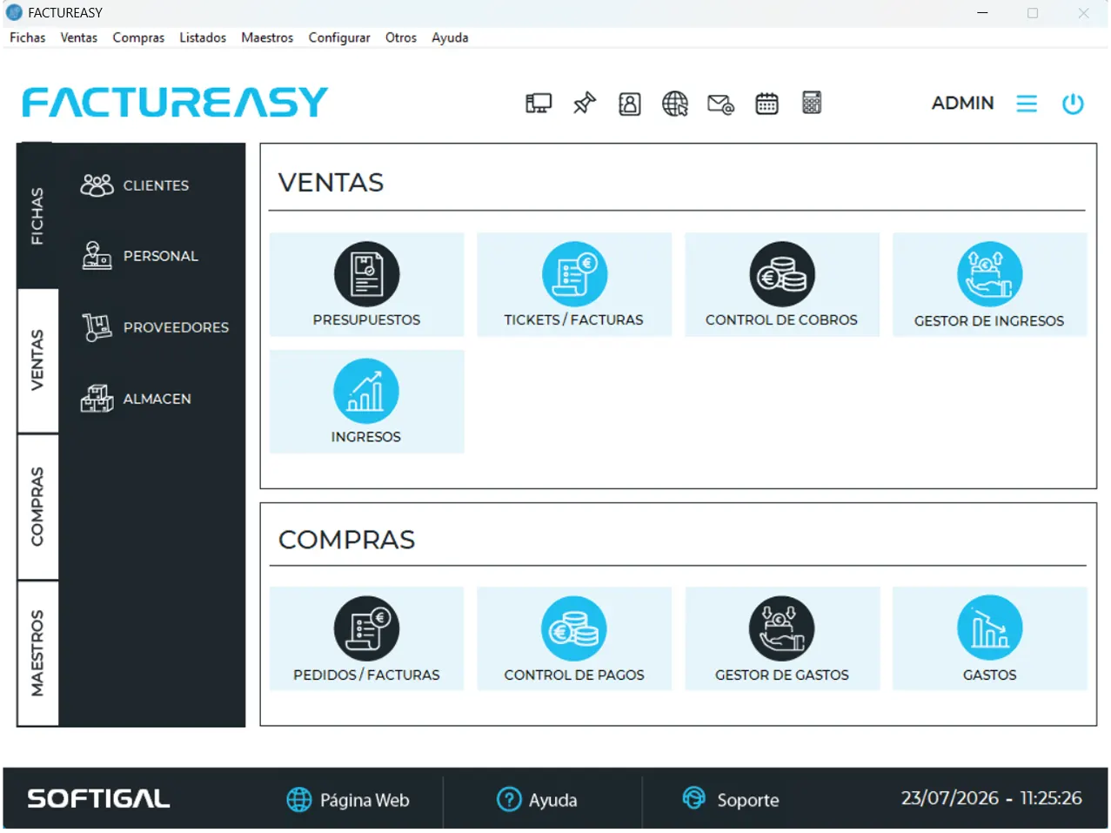The height and width of the screenshot is (833, 1111).
Task: Open the remote desktop monitor icon
Action: point(539,104)
